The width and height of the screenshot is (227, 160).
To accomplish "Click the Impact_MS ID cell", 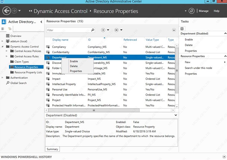I will click(94, 79).
